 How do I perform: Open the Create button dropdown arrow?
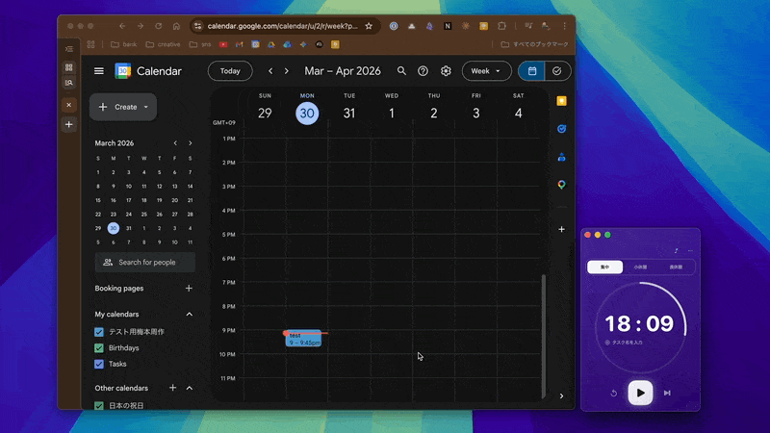[146, 107]
